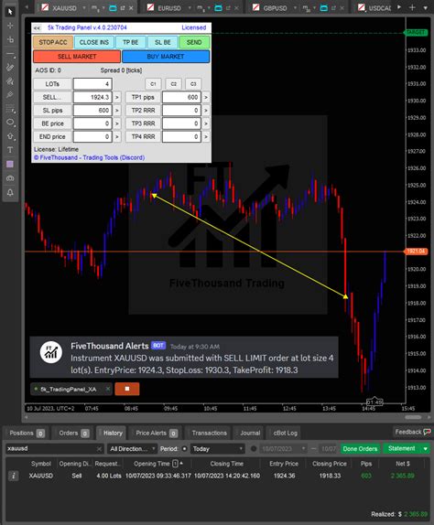The height and width of the screenshot is (525, 434).
Task: Click arrow next to SL pips field
Action: click(116, 110)
